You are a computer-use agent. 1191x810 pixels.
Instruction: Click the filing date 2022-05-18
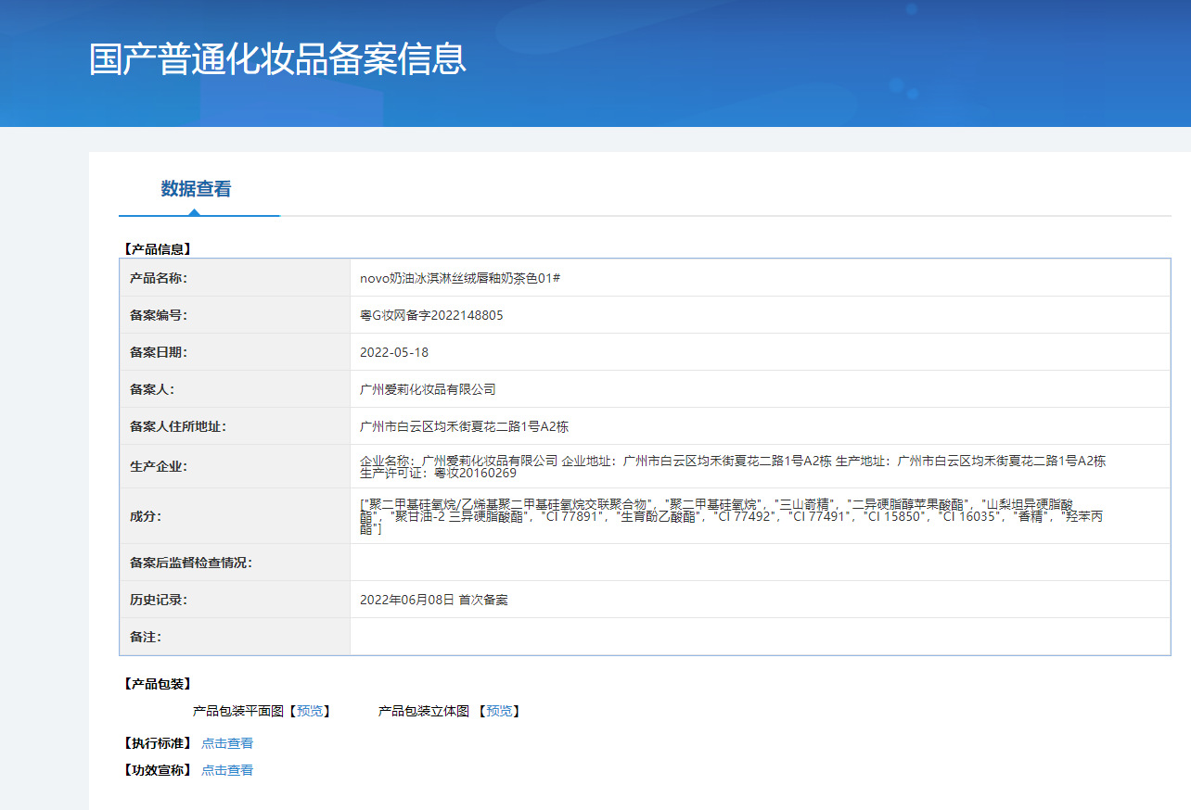[x=394, y=352]
